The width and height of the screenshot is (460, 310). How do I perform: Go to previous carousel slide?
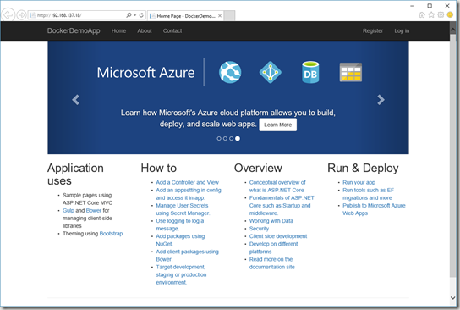76,100
